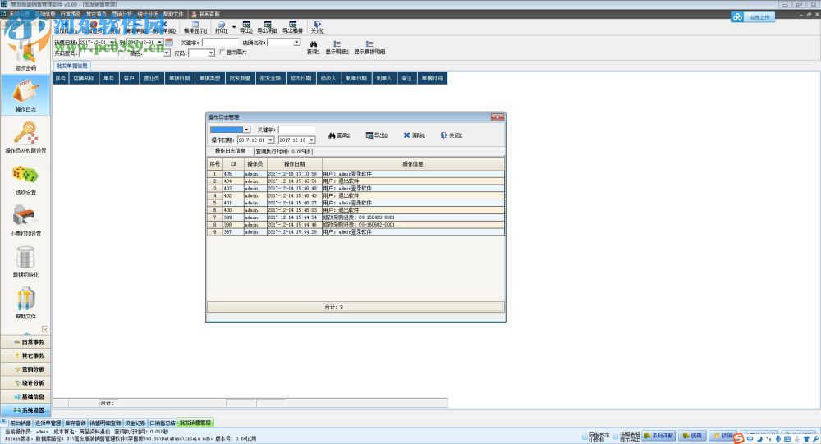Open 帮助文件 menu in menu bar

173,14
